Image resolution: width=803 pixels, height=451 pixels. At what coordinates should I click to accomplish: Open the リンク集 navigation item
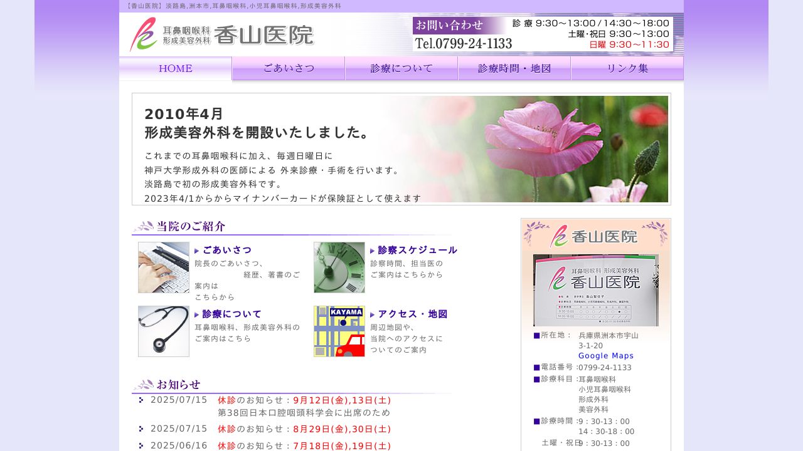pyautogui.click(x=627, y=68)
